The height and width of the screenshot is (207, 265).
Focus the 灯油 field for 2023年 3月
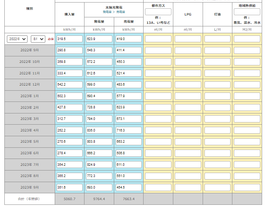click(x=217, y=119)
